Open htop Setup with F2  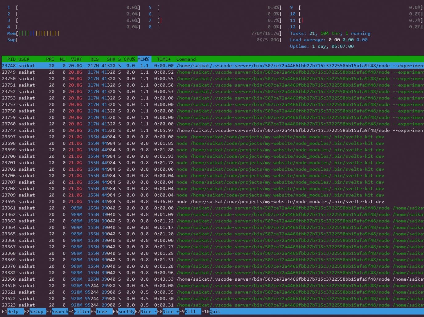[35, 311]
